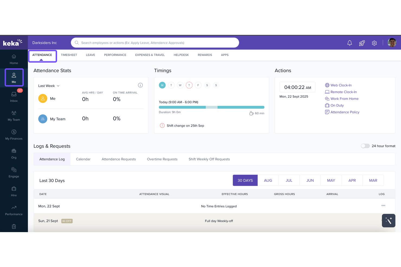The image size is (401, 267).
Task: Filter logs by JUL
Action: click(x=289, y=180)
